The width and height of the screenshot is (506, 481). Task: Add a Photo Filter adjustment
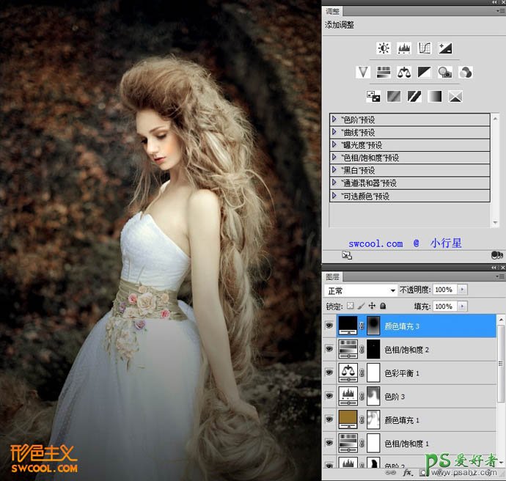pyautogui.click(x=444, y=72)
